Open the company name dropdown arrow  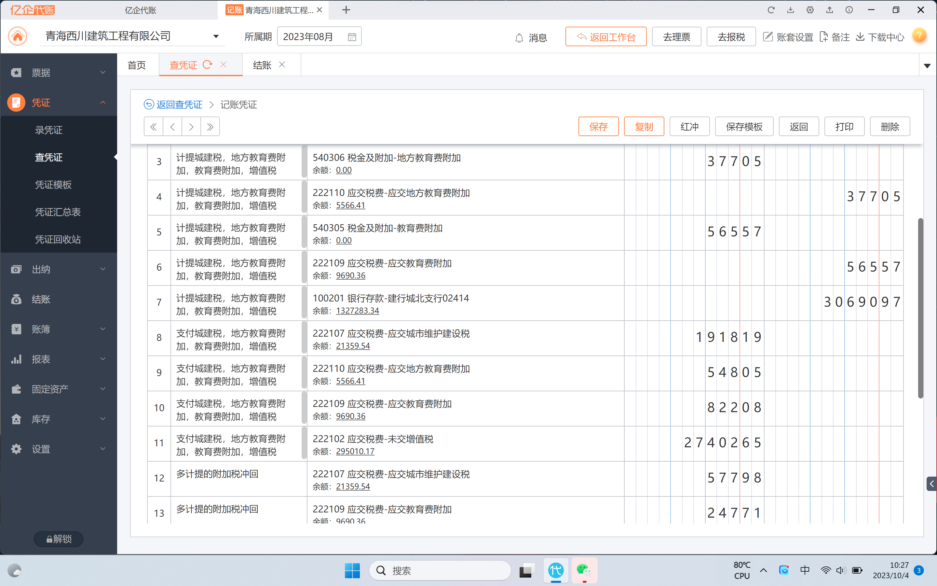coord(216,36)
